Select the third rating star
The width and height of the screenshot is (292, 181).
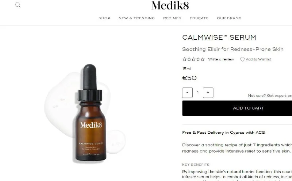tap(194, 59)
